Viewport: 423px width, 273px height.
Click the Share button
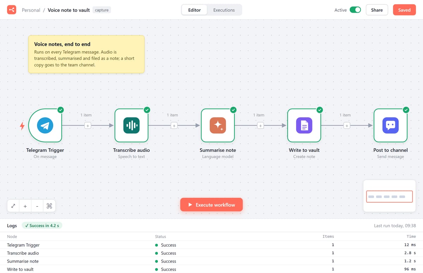coord(377,10)
